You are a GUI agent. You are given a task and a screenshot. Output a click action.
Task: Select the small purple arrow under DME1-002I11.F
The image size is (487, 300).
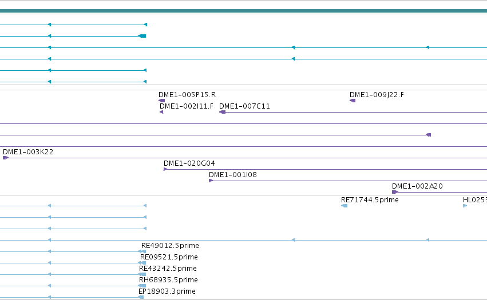pyautogui.click(x=161, y=112)
